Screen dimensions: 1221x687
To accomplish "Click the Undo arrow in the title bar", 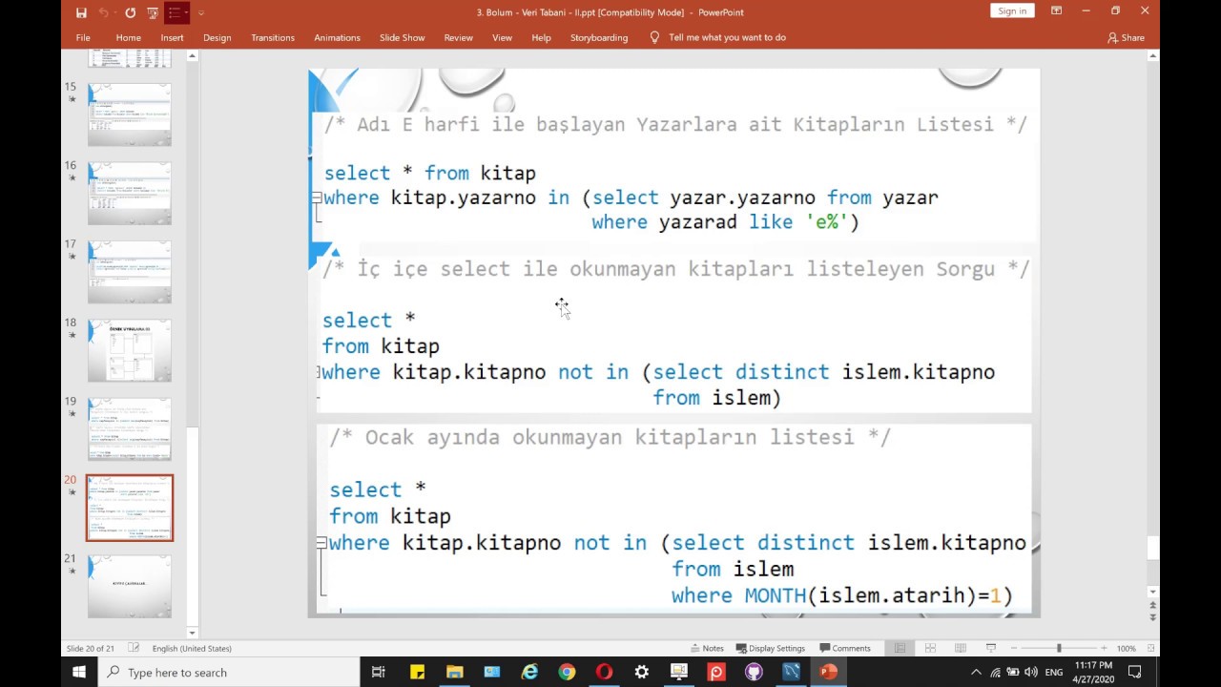I will 103,12.
